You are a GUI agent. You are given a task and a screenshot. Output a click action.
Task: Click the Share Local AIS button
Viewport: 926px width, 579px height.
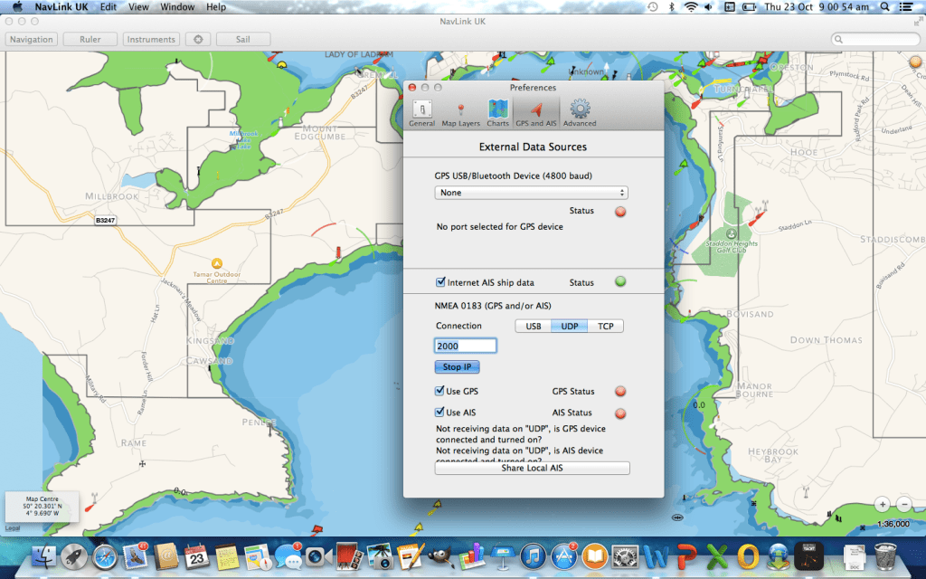532,468
